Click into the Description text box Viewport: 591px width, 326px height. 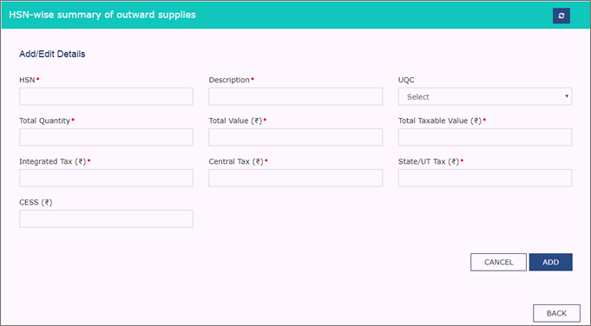click(x=295, y=97)
